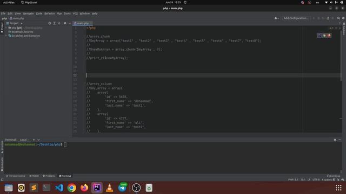The width and height of the screenshot is (346, 194).
Task: Open editor tabs more options menu
Action: (x=340, y=23)
